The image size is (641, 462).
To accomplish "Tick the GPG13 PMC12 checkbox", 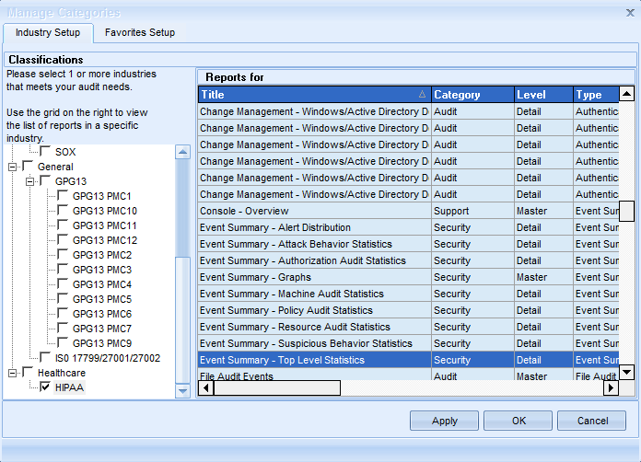I will tap(63, 239).
